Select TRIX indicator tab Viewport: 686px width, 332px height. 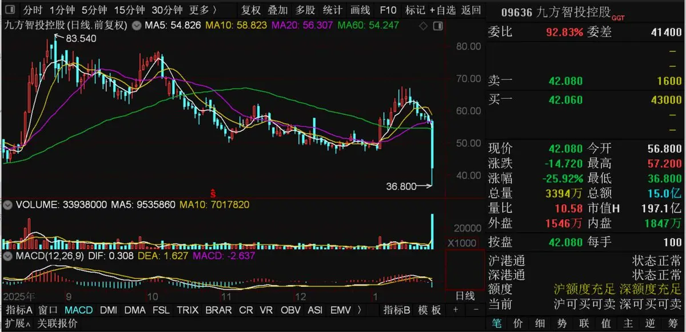coord(188,310)
